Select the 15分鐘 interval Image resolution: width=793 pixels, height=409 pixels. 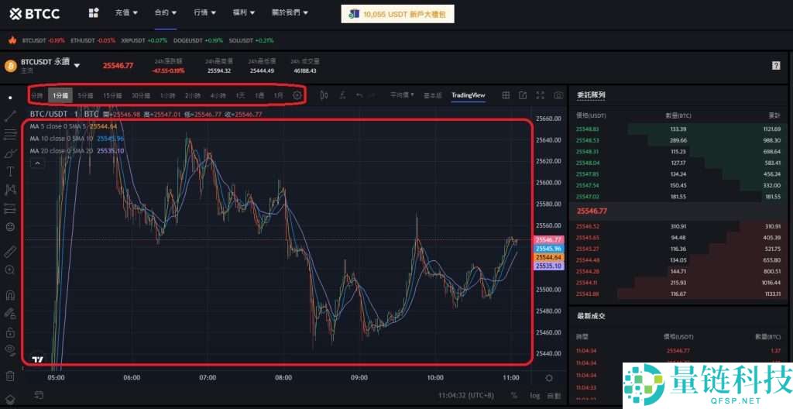pos(112,95)
